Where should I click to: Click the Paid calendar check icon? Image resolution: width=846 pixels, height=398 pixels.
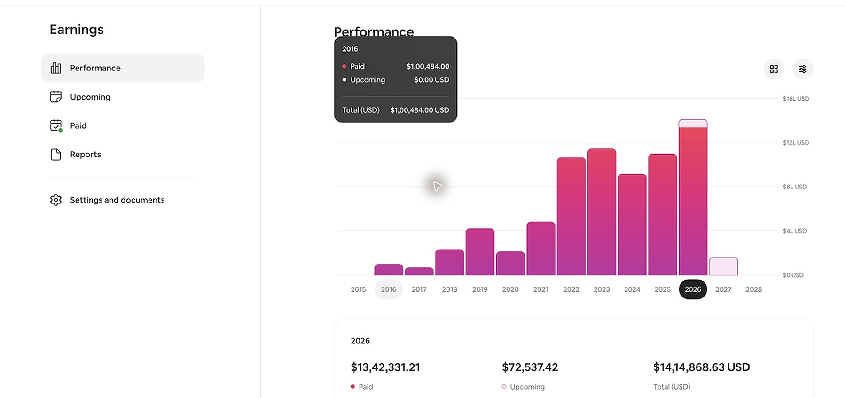pyautogui.click(x=56, y=125)
